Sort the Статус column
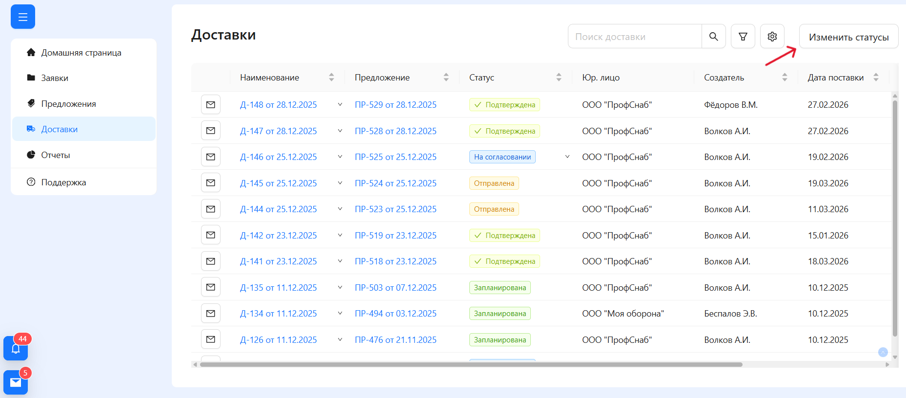 [x=559, y=78]
